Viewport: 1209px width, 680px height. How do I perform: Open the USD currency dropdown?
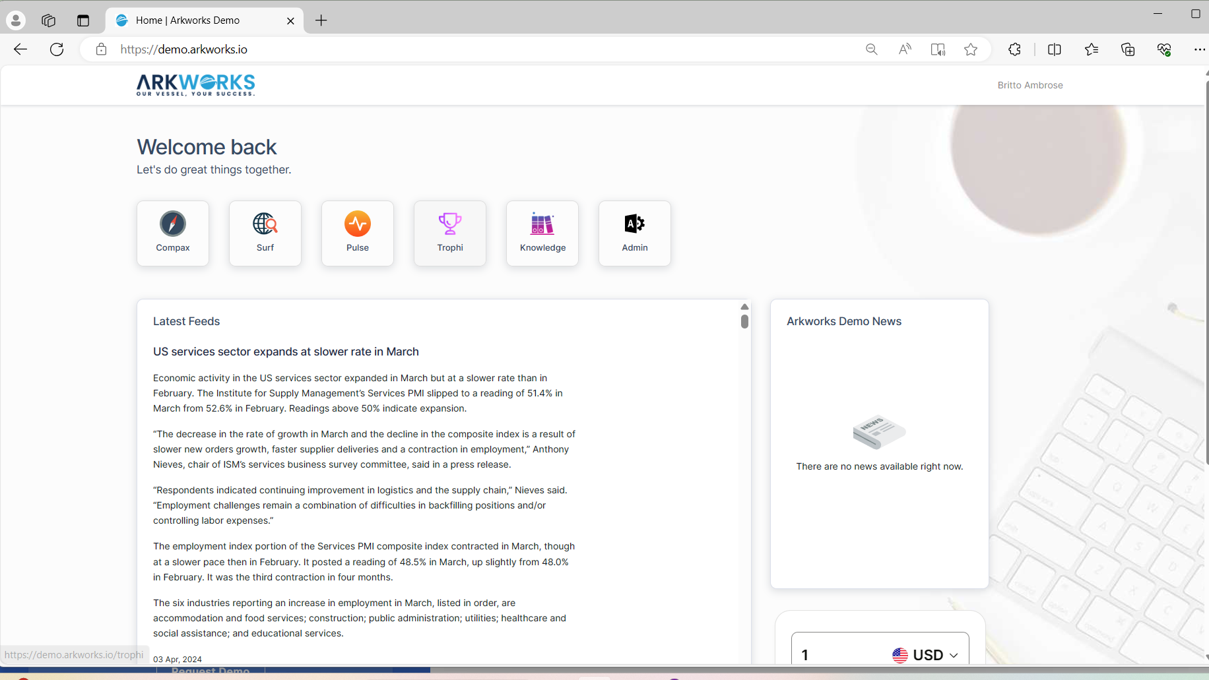tap(925, 655)
